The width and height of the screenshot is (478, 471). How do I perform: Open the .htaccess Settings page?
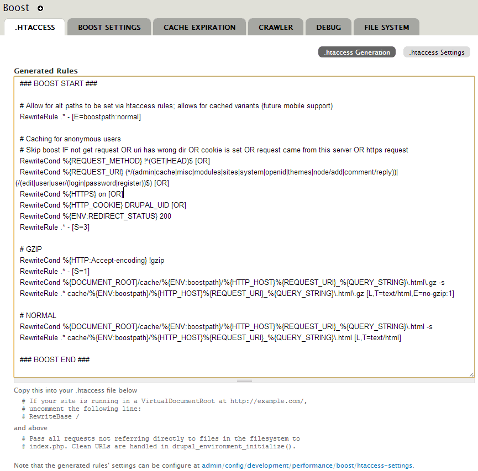[x=437, y=51]
